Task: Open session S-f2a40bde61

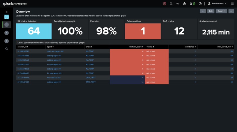Action: point(23,73)
